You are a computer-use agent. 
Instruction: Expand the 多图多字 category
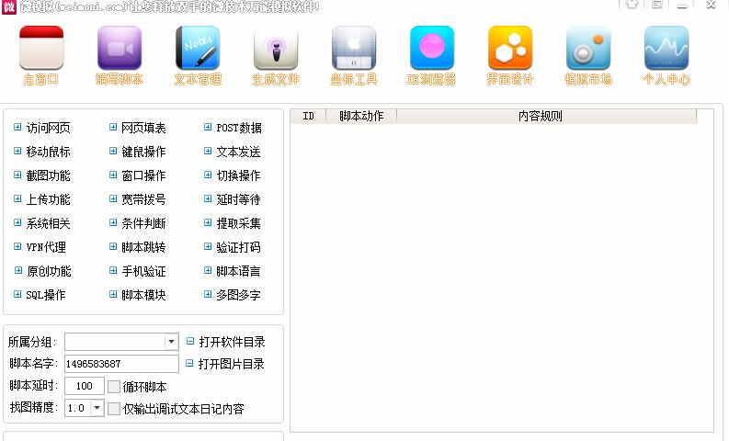[208, 294]
